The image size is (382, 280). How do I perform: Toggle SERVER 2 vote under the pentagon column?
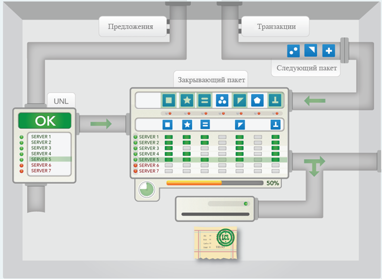tap(258, 143)
